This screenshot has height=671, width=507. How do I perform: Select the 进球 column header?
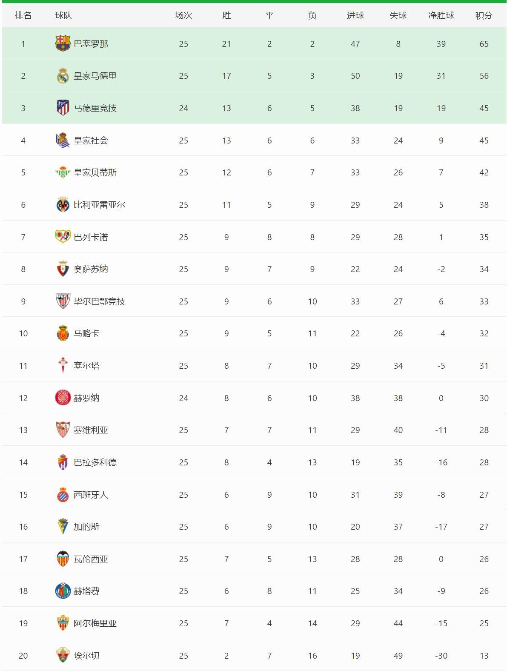[355, 15]
